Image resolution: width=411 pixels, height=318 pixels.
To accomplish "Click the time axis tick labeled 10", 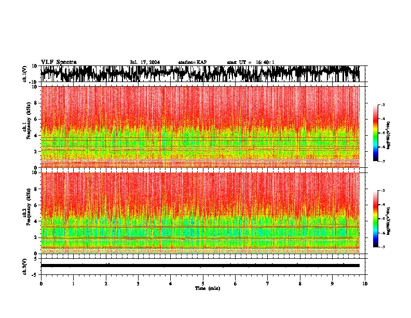I will 365,284.
